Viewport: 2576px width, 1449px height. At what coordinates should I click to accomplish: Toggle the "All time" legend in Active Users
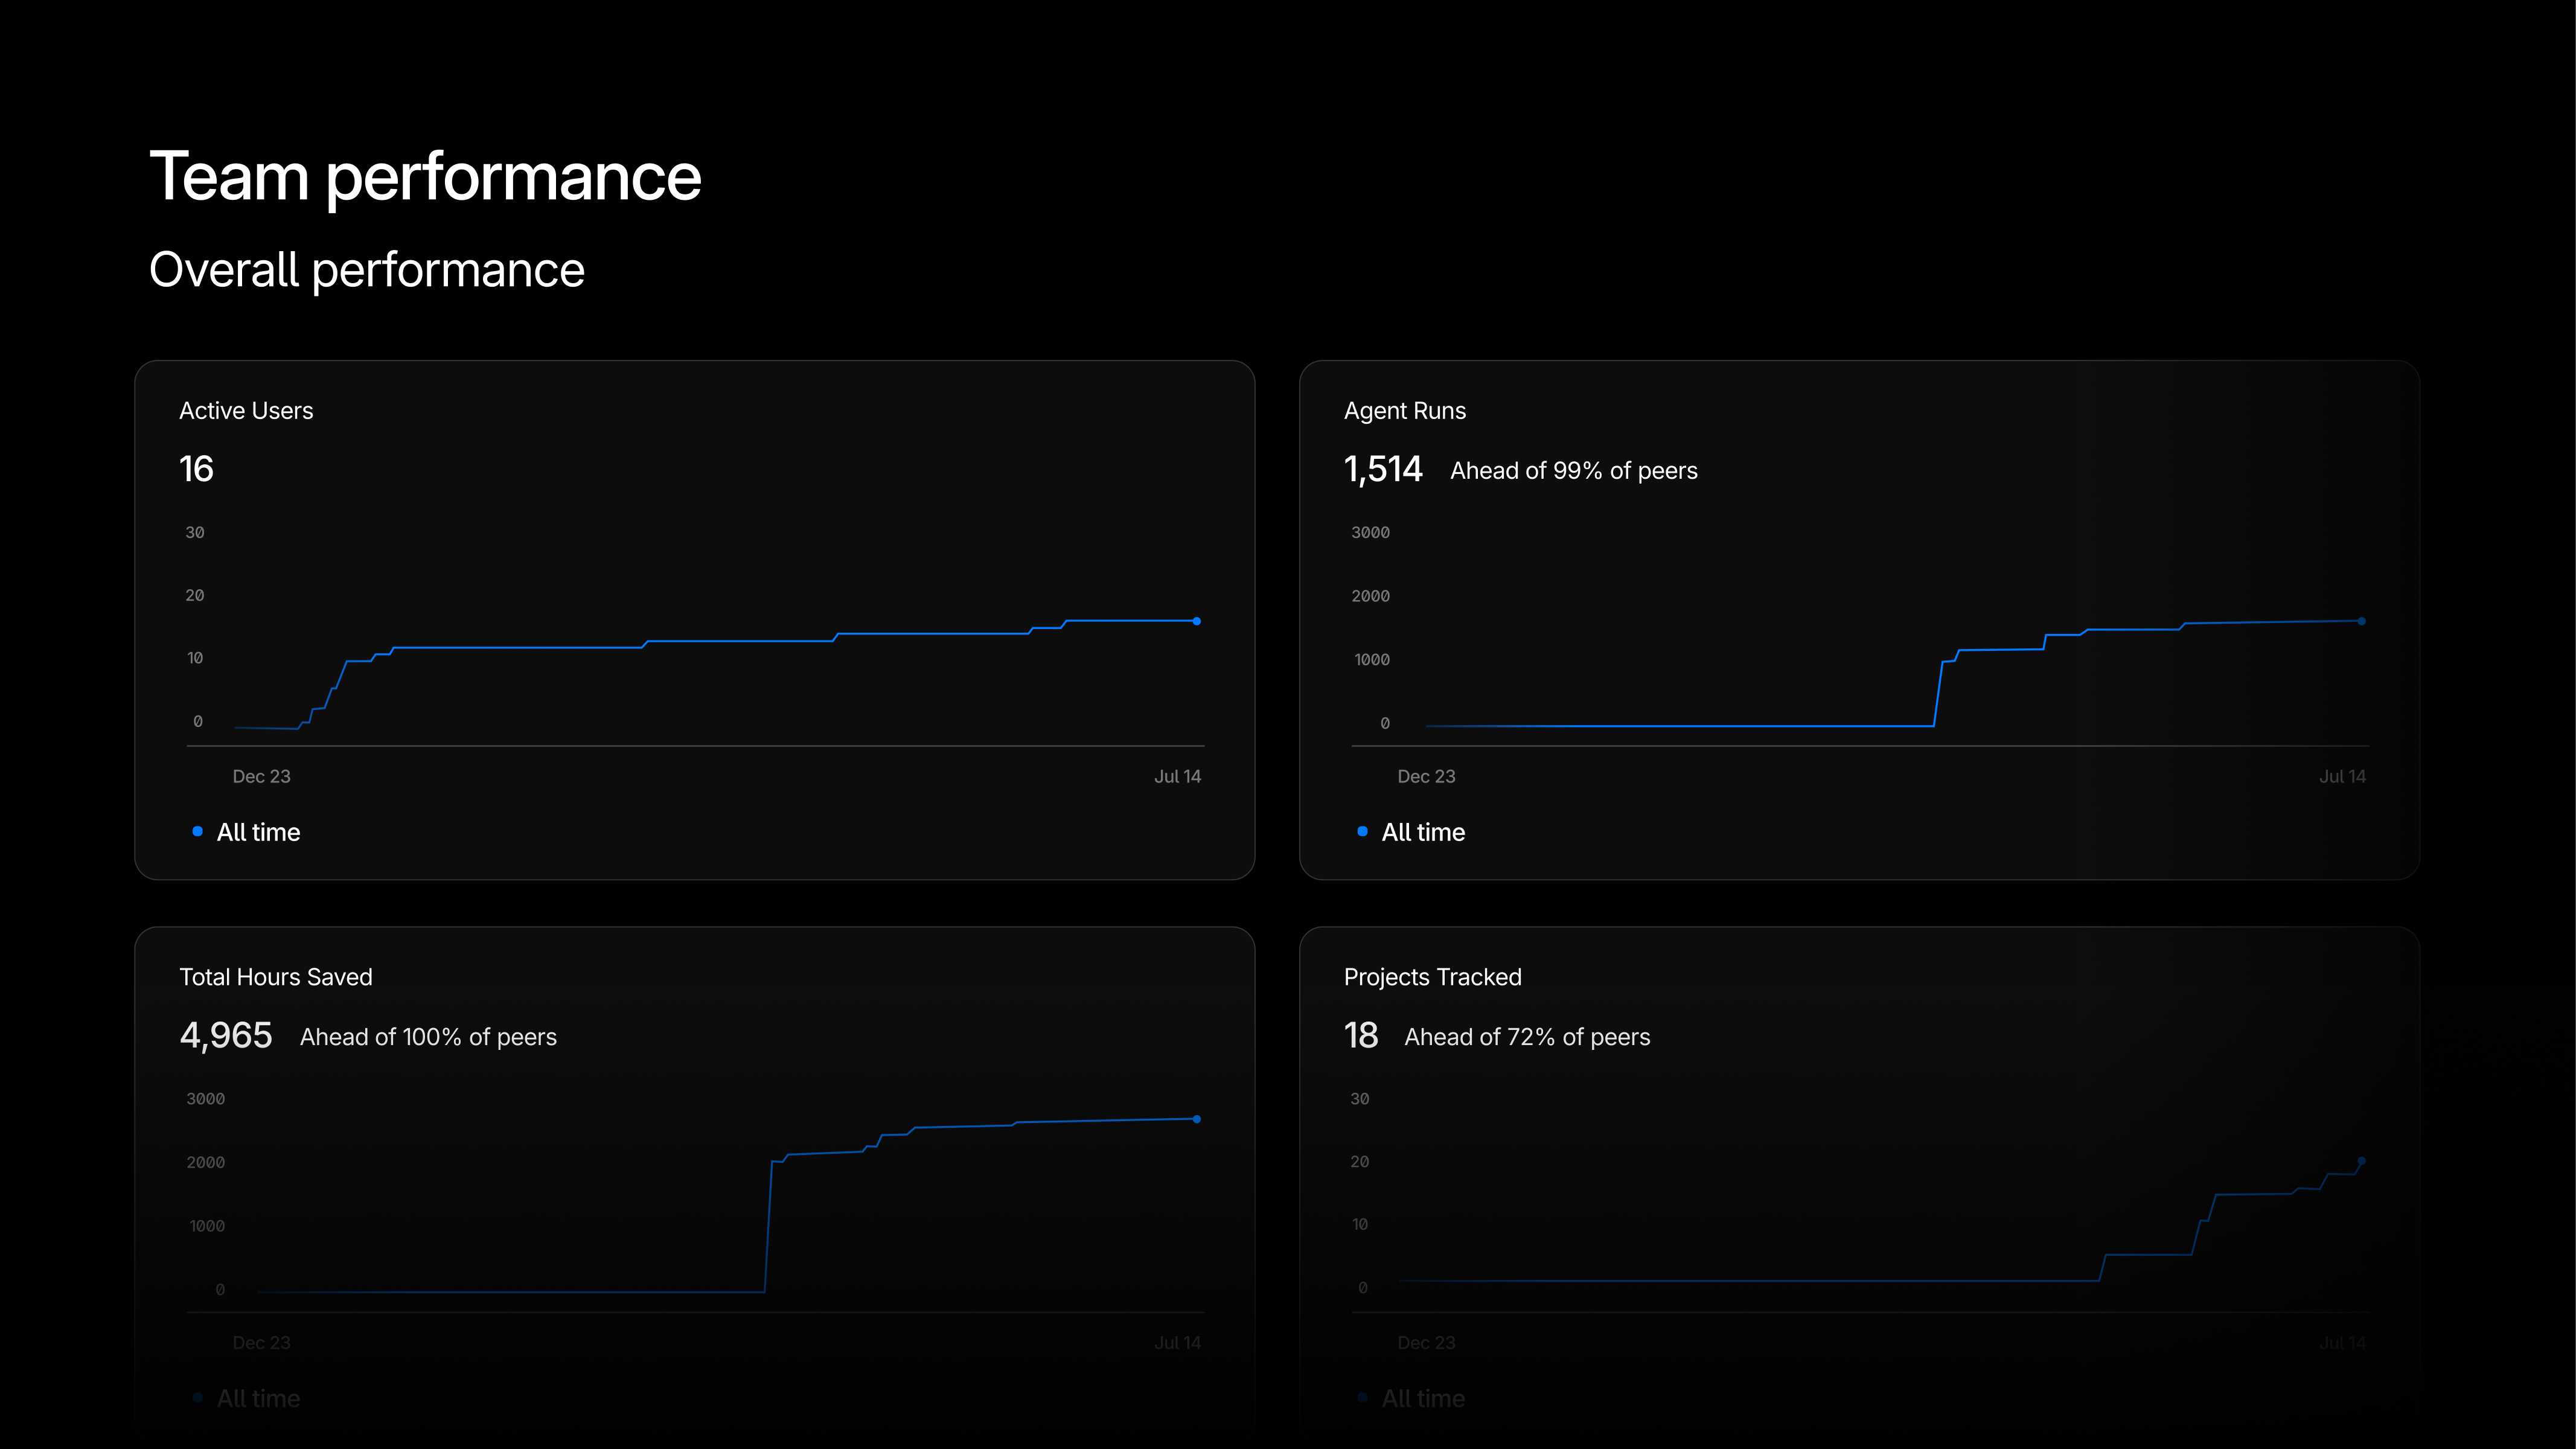[x=258, y=832]
